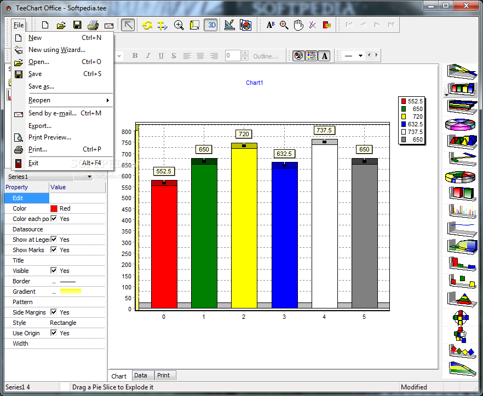Choose Save as... menu item
Screen dimensions: 483x396
pos(63,86)
